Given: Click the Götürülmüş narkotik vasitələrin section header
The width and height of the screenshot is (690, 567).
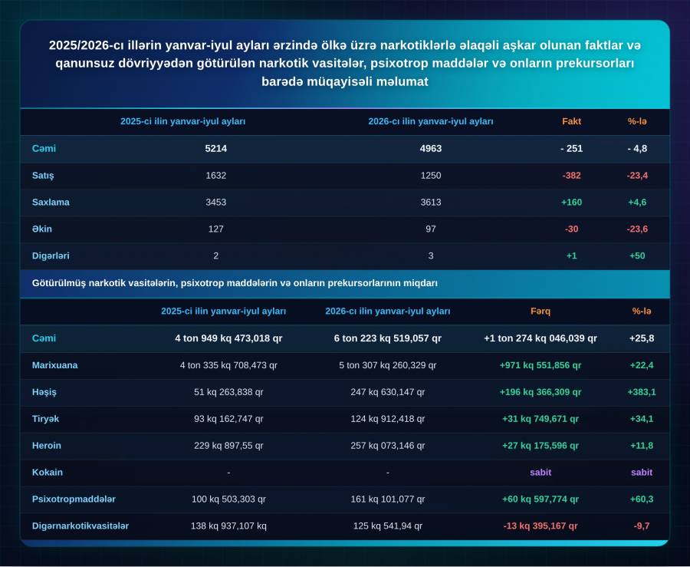Looking at the screenshot, I should pos(235,283).
